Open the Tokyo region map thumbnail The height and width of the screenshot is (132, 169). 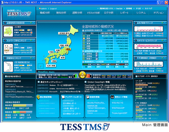[8, 31]
